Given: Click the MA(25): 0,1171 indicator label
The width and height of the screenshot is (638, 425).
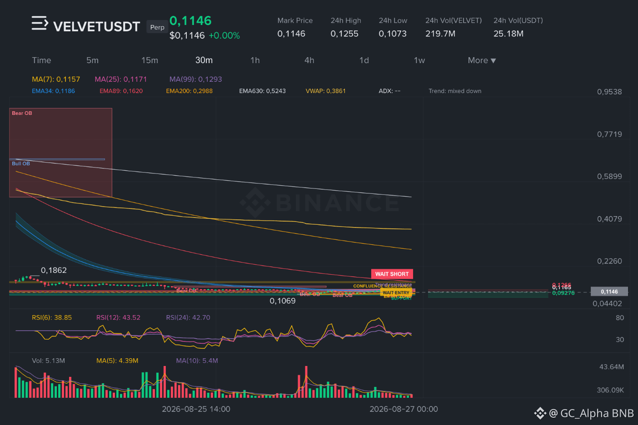Looking at the screenshot, I should (x=121, y=79).
